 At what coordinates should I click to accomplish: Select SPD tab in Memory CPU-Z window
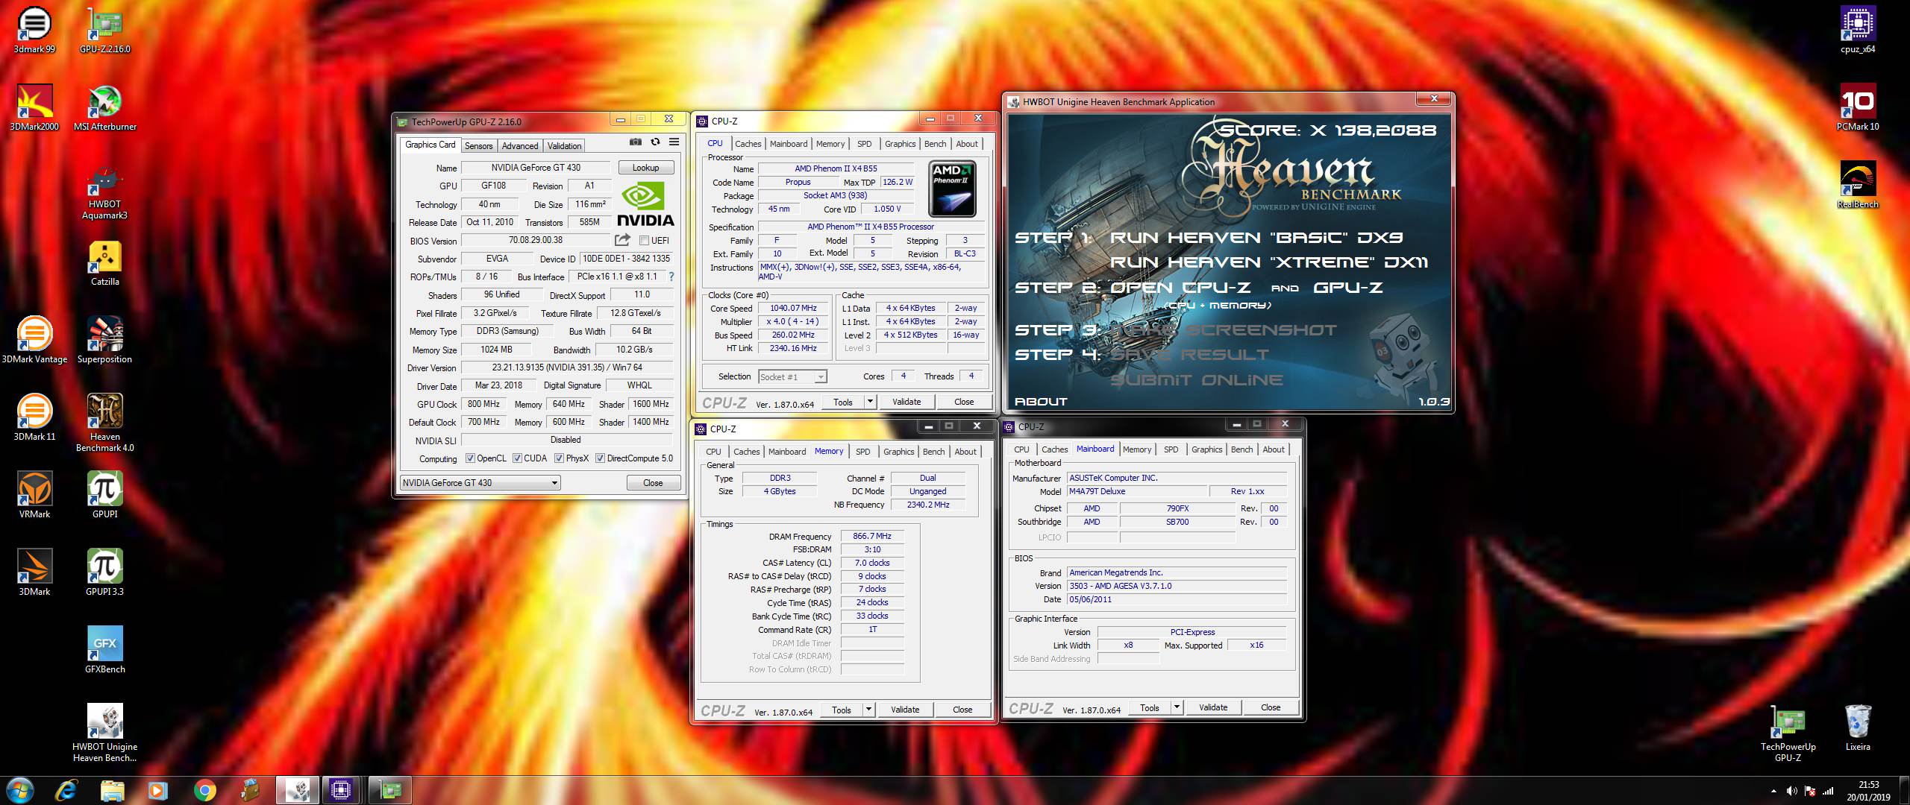click(863, 452)
